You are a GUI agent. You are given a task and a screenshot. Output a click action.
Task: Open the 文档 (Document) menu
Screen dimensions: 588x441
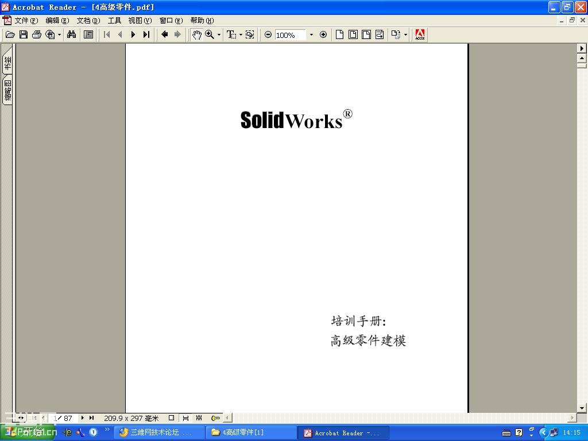tap(88, 21)
